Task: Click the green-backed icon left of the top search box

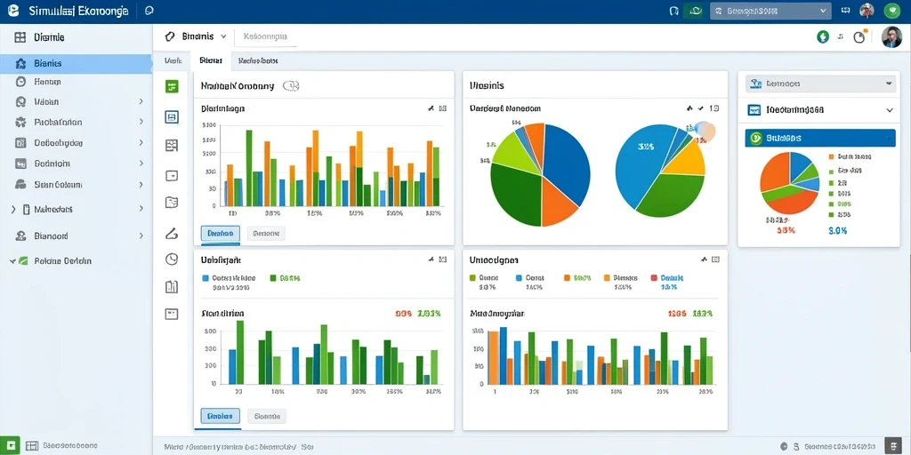Action: 694,11
